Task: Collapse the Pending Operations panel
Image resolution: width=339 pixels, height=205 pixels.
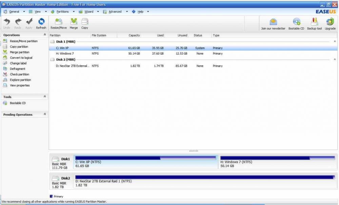Action: tap(45, 115)
